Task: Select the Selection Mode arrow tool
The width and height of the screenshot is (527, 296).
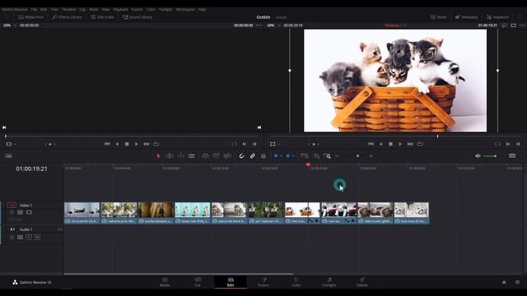Action: [158, 155]
